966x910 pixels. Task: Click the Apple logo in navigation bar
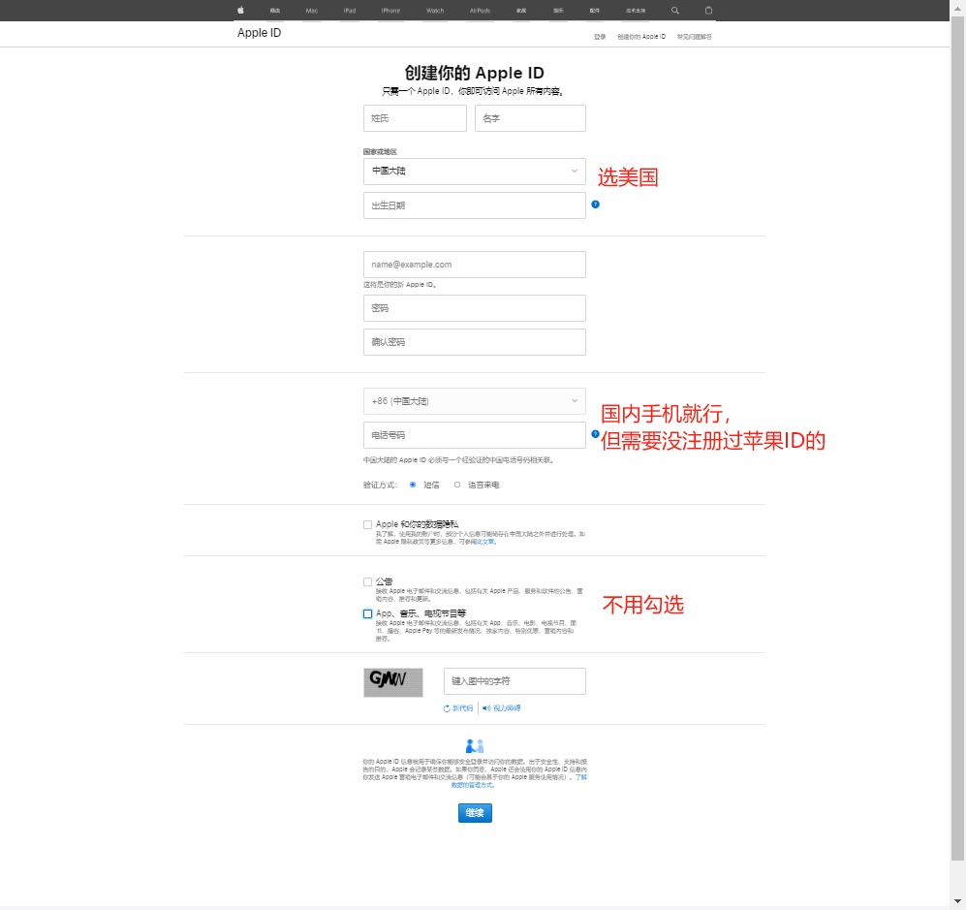click(x=240, y=10)
